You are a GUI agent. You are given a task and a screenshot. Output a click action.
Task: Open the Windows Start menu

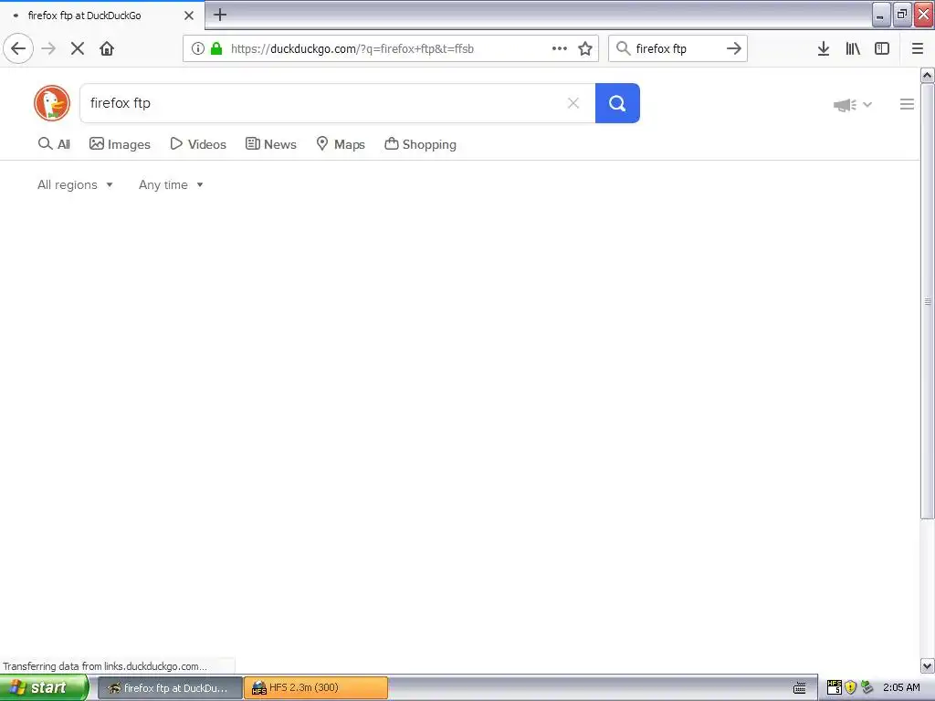[44, 687]
